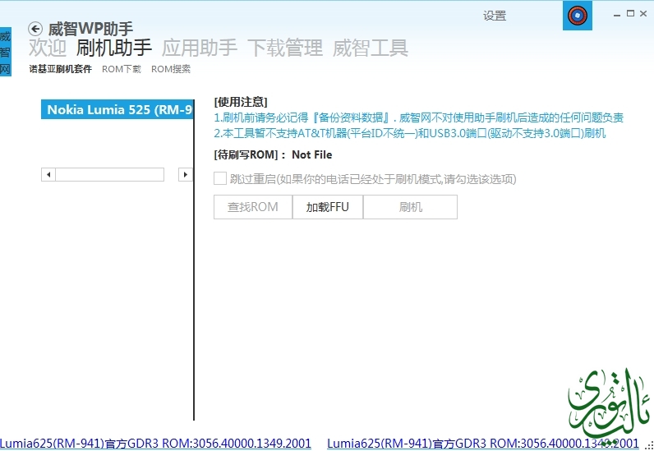Image resolution: width=654 pixels, height=451 pixels.
Task: Click the backup warning notice line 1
Action: pos(419,117)
